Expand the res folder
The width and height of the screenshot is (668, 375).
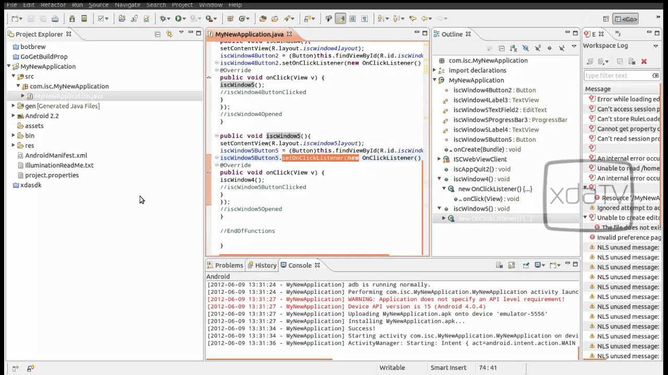14,145
